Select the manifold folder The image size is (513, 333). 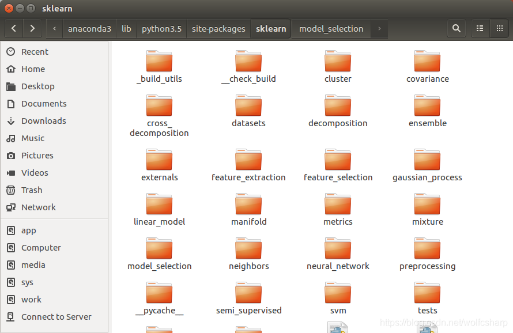pos(248,210)
